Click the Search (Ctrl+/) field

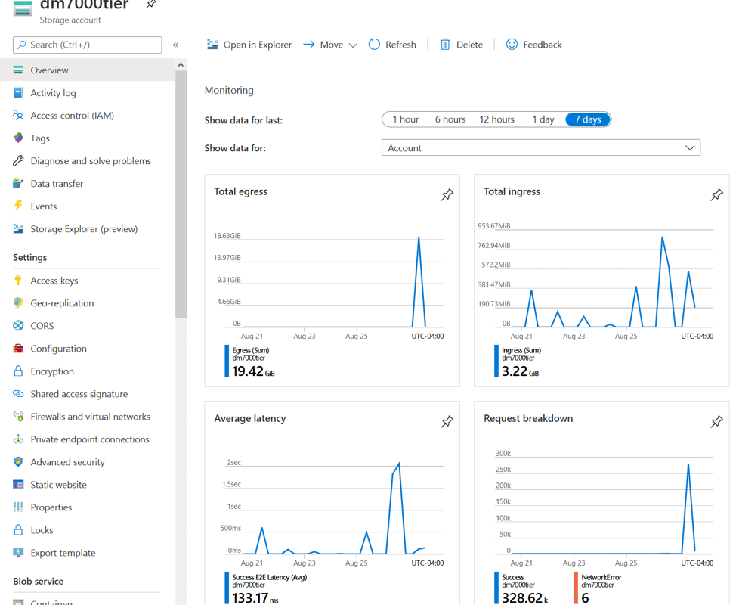(x=88, y=45)
